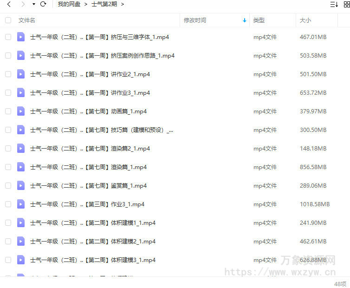Viewport: 350px width, 288px height.
Task: Sort by 文件名 column header
Action: [x=27, y=20]
